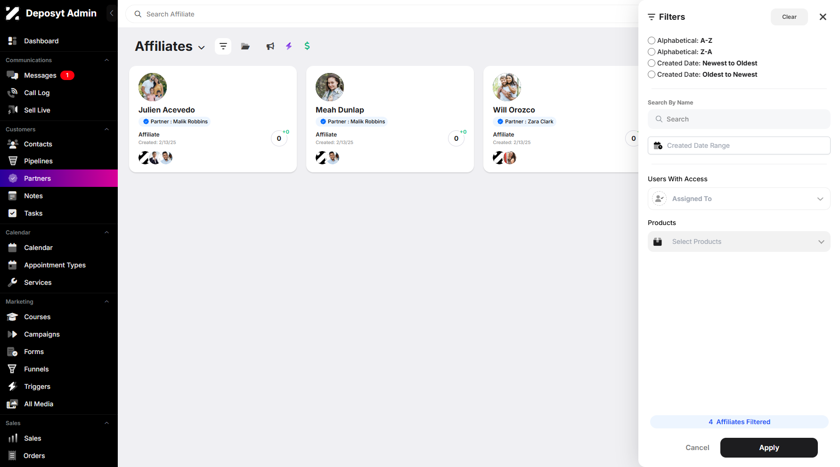Click the assigned user avatars on Meah Dunlap's card

pyautogui.click(x=327, y=158)
